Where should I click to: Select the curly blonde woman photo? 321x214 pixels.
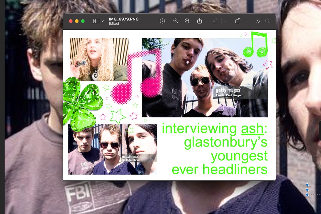99,60
